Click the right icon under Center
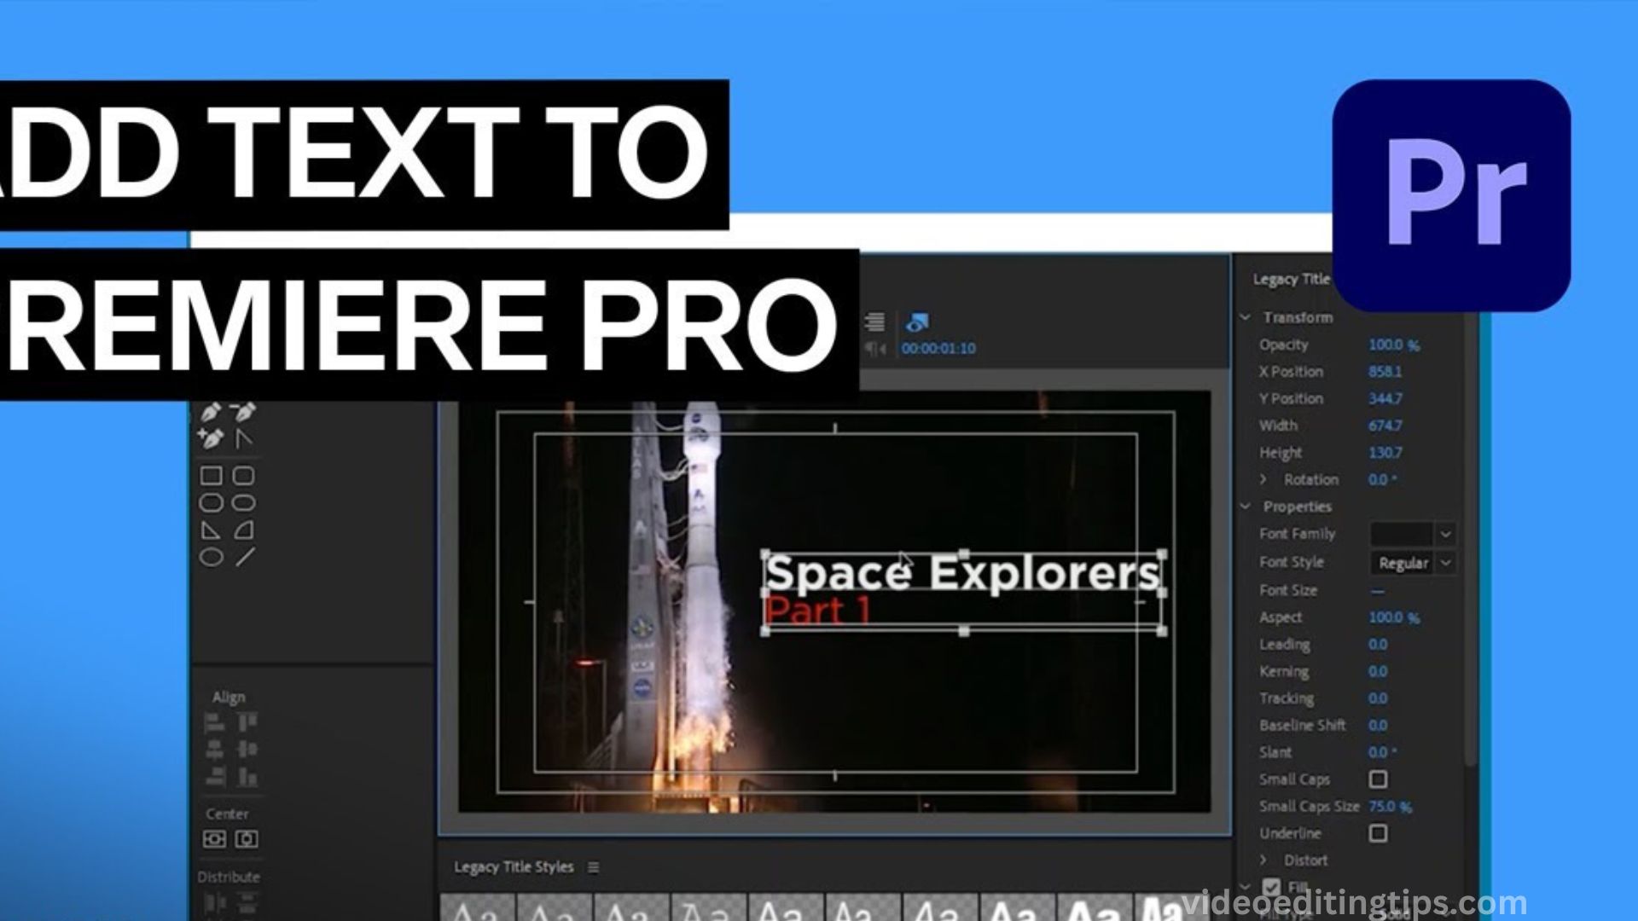The image size is (1638, 921). [x=247, y=839]
